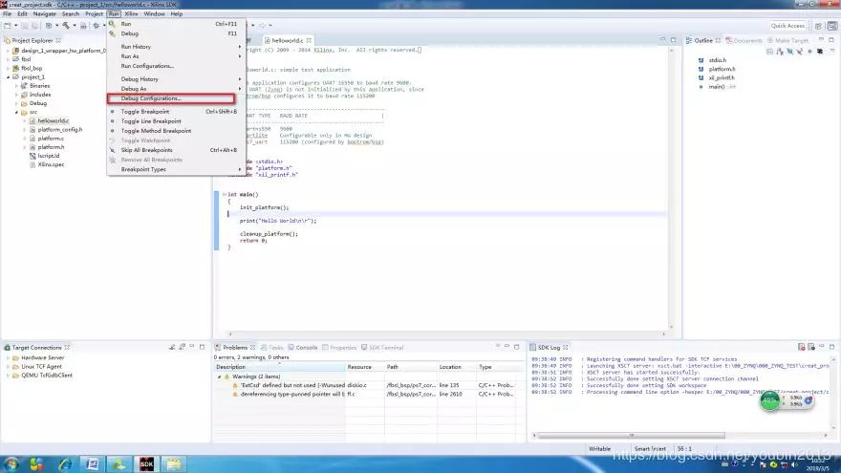Viewport: 841px width, 473px height.
Task: Expand the Run History submenu
Action: point(136,47)
